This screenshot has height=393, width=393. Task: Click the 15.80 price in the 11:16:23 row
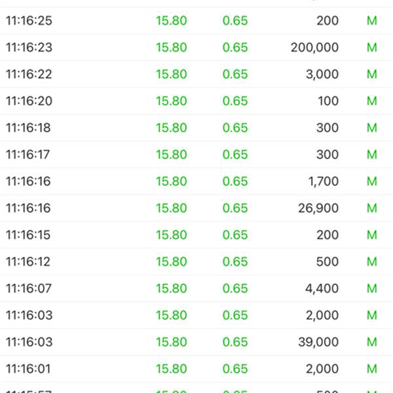(172, 47)
